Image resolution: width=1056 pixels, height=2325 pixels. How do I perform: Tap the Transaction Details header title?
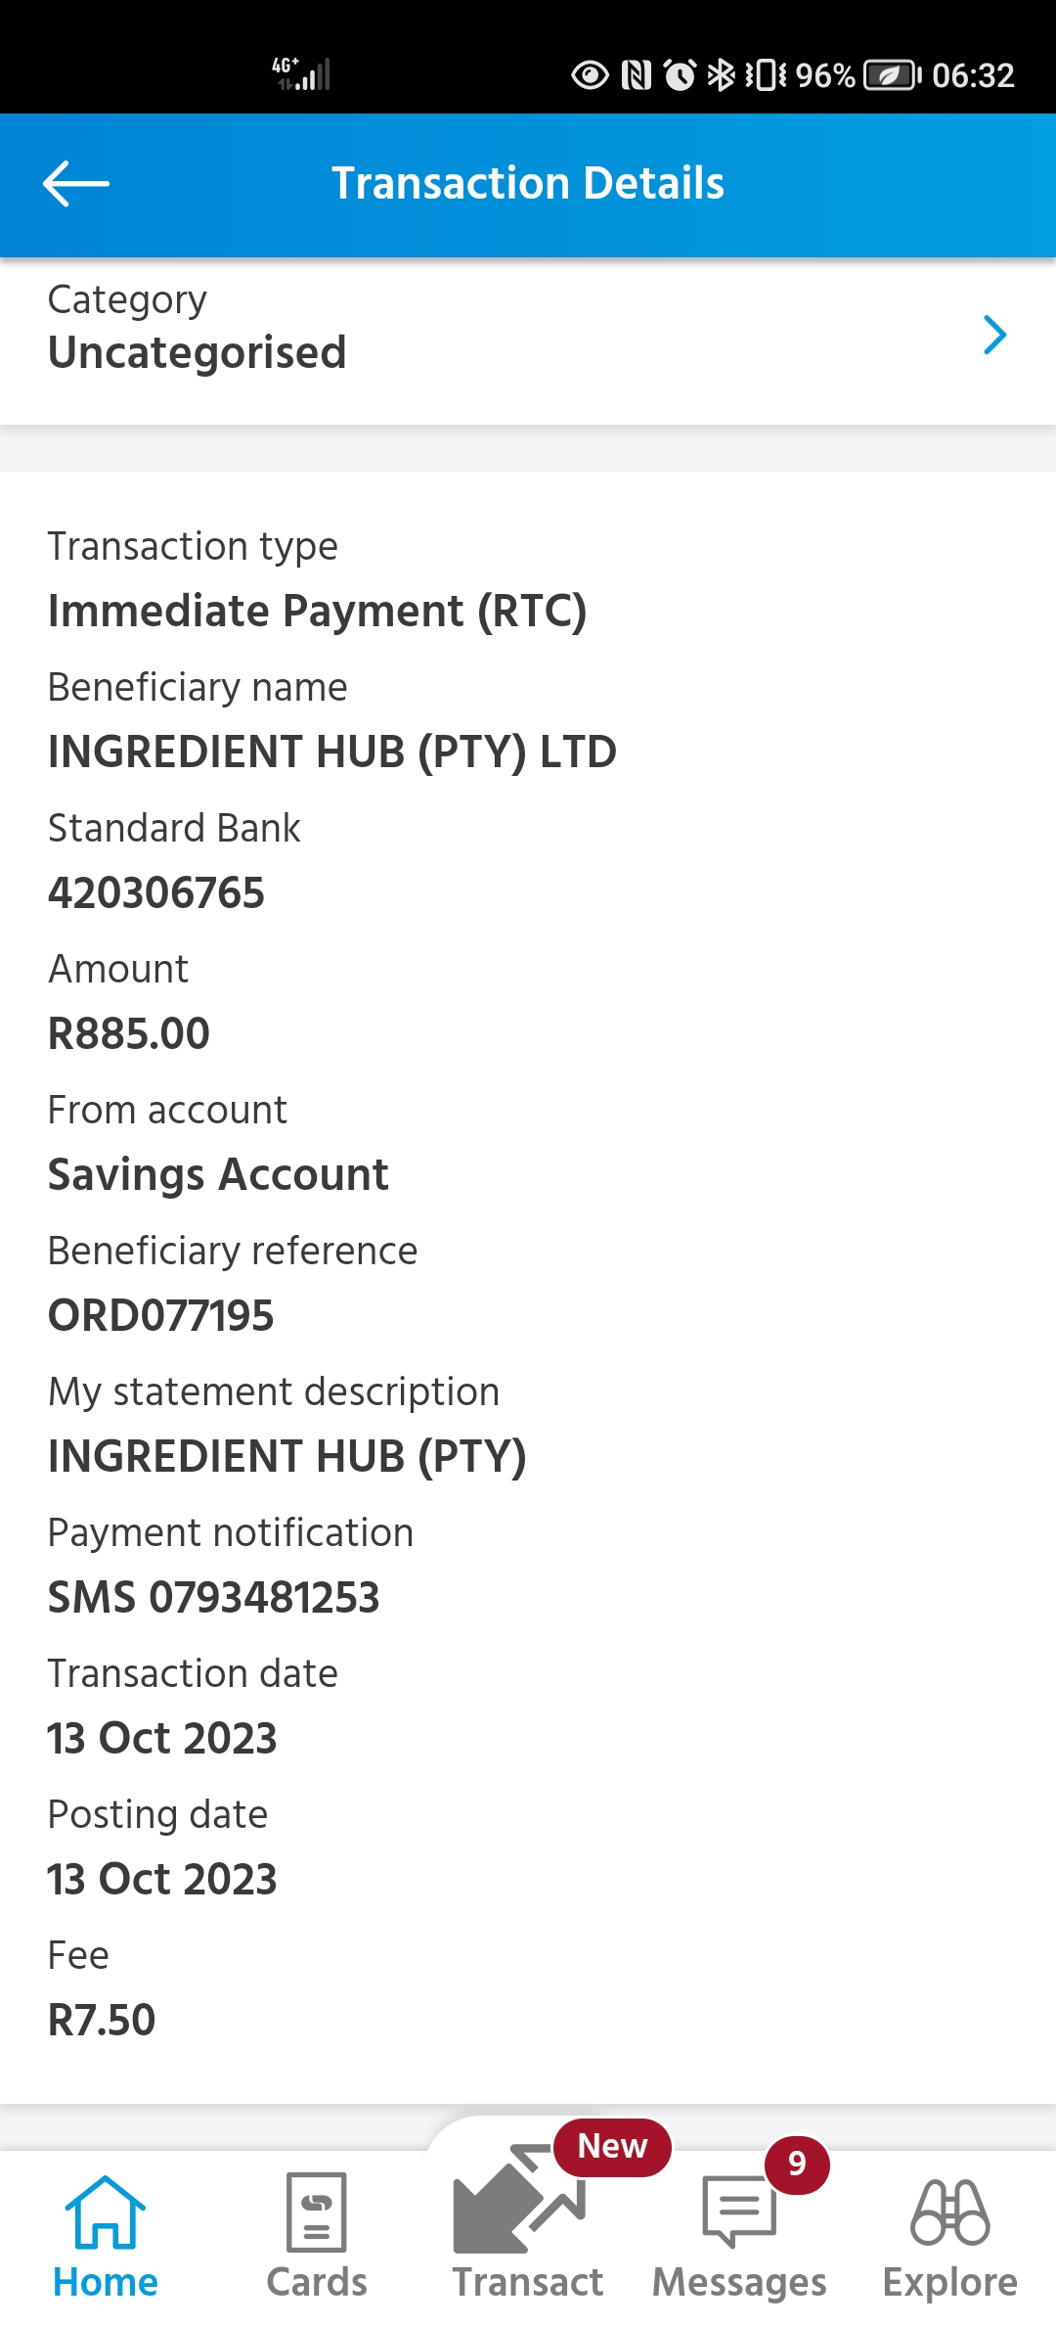pyautogui.click(x=528, y=183)
